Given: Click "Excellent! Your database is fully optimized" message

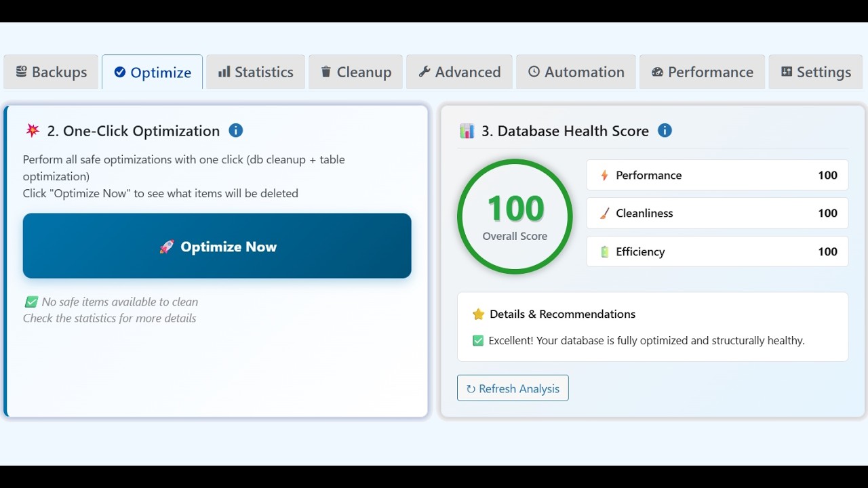Looking at the screenshot, I should (x=646, y=340).
